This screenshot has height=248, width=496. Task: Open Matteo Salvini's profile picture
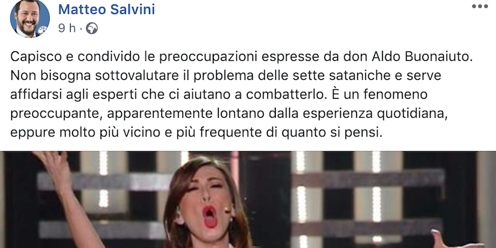(x=30, y=19)
